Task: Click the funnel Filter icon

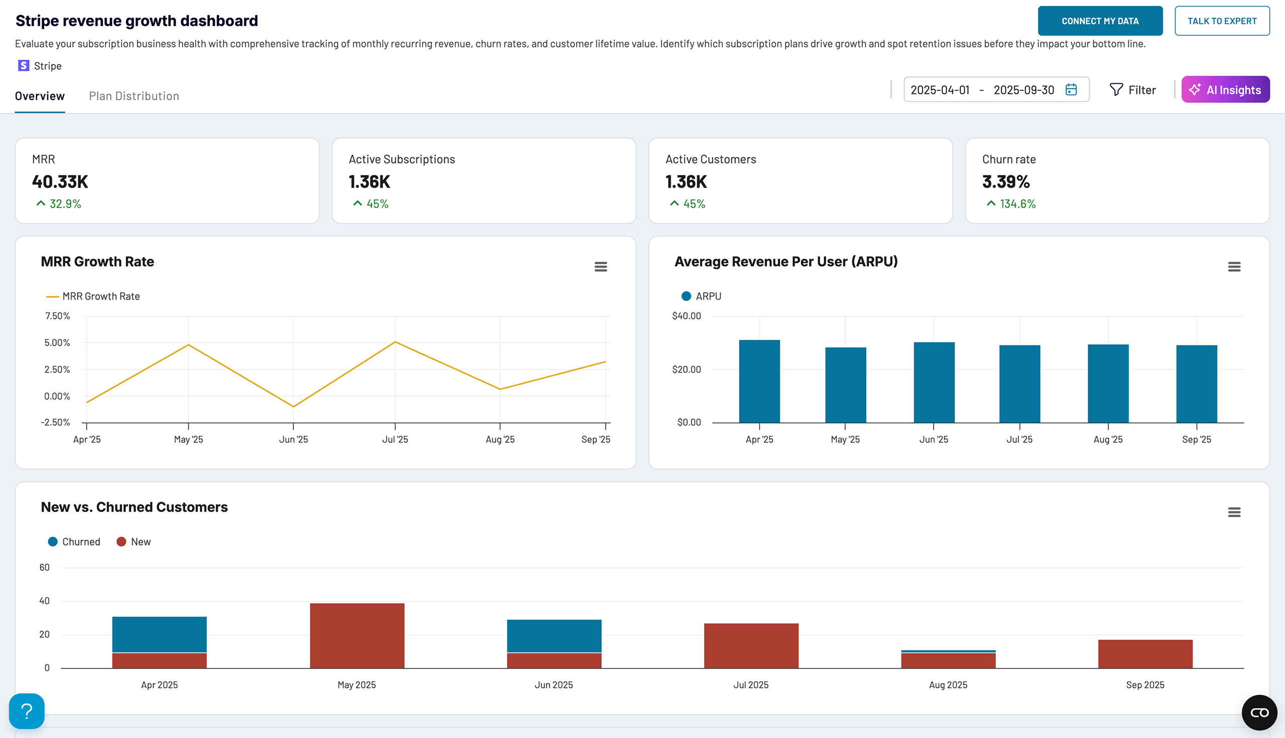Action: pyautogui.click(x=1116, y=90)
